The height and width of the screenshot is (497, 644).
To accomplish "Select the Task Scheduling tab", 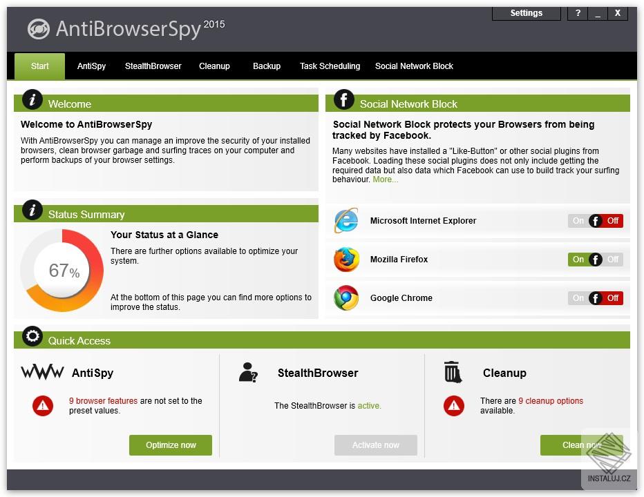I will tap(330, 66).
